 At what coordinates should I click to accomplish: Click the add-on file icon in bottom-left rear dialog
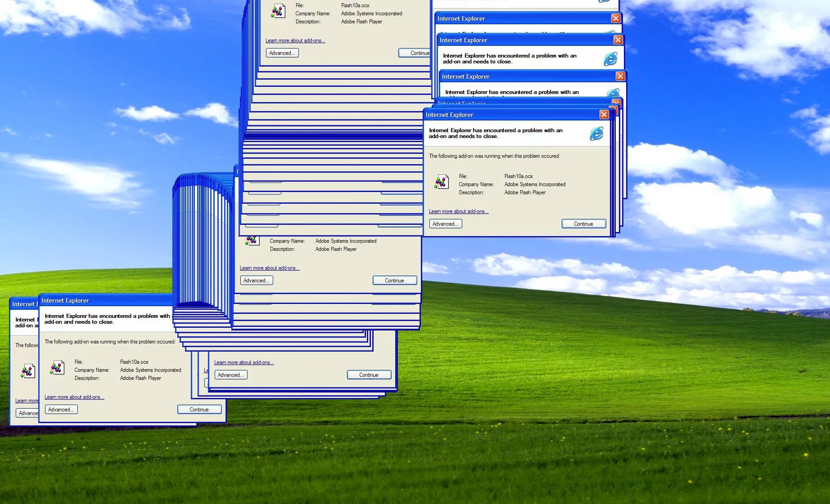click(x=27, y=371)
